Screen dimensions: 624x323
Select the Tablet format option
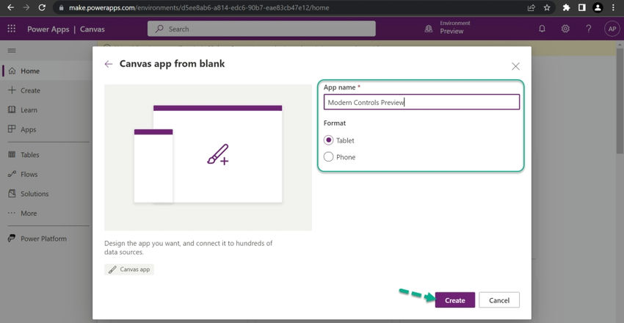coord(328,140)
